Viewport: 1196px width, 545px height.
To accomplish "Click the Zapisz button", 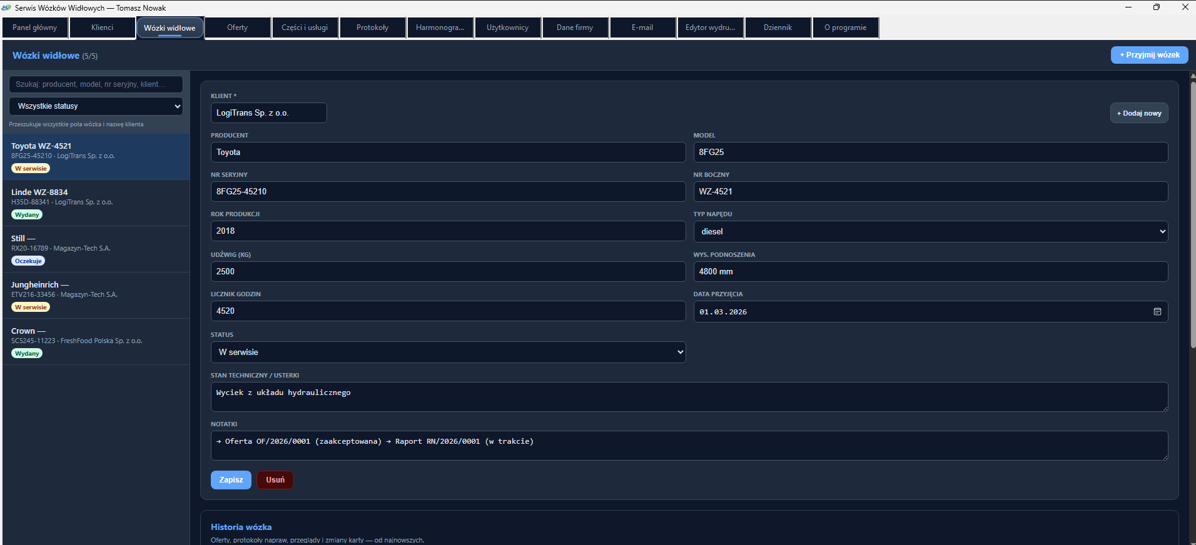I will coord(231,480).
